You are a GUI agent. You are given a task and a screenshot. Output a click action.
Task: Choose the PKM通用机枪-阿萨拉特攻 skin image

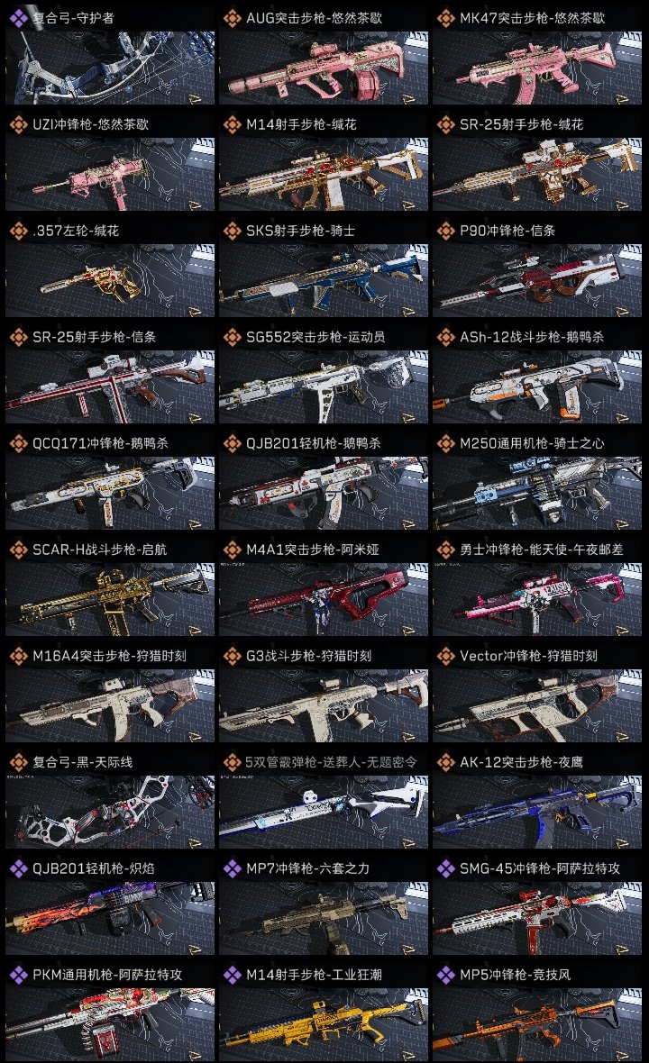click(x=110, y=1025)
